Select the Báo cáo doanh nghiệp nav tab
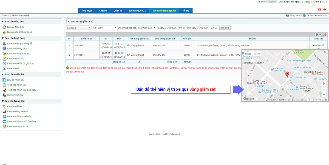This screenshot has width=329, height=165. pyautogui.click(x=164, y=11)
